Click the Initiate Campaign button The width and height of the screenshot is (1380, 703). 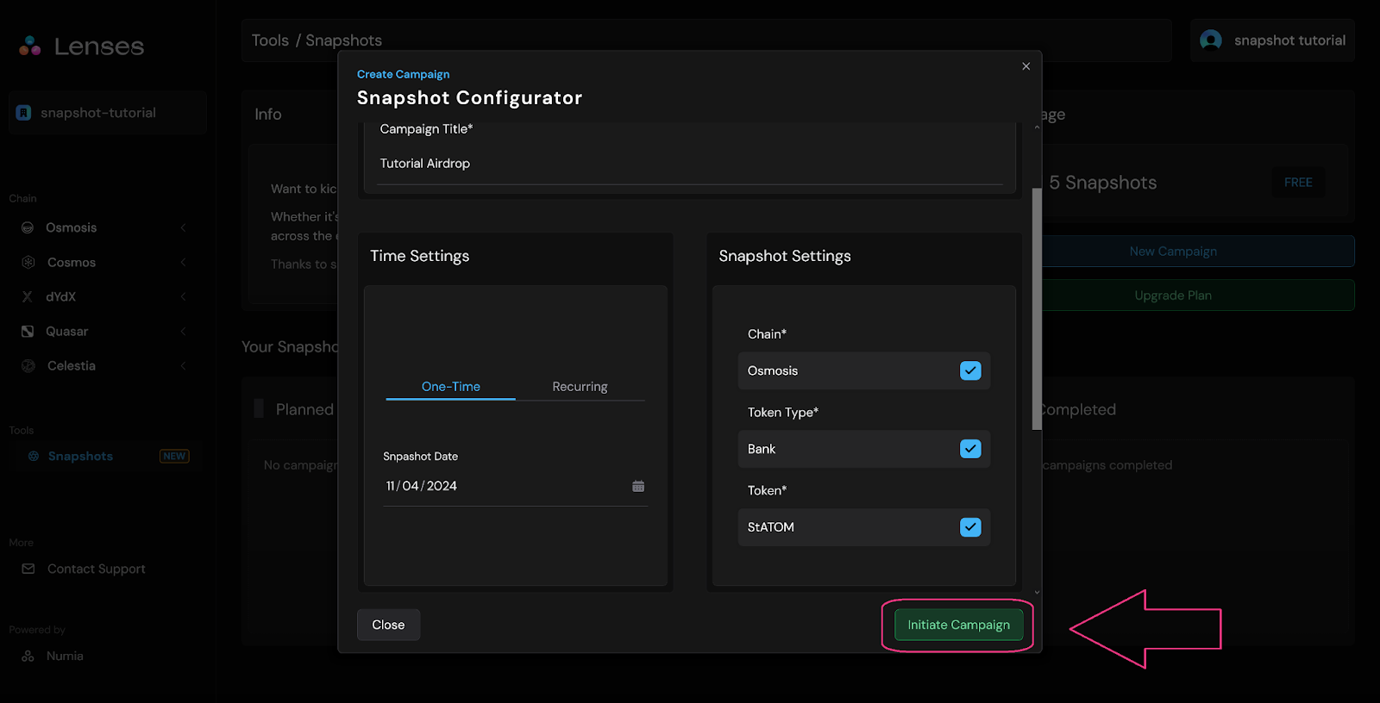point(958,625)
